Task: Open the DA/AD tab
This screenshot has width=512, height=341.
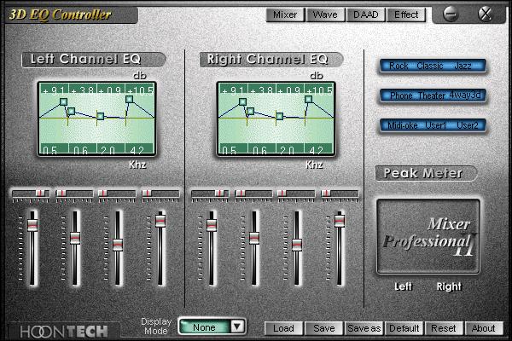Action: pyautogui.click(x=366, y=15)
